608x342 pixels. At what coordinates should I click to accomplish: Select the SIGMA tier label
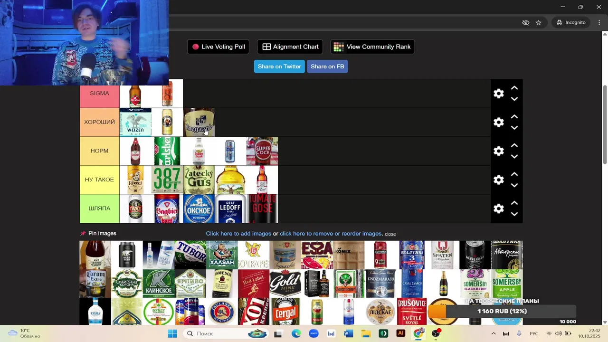pos(99,94)
